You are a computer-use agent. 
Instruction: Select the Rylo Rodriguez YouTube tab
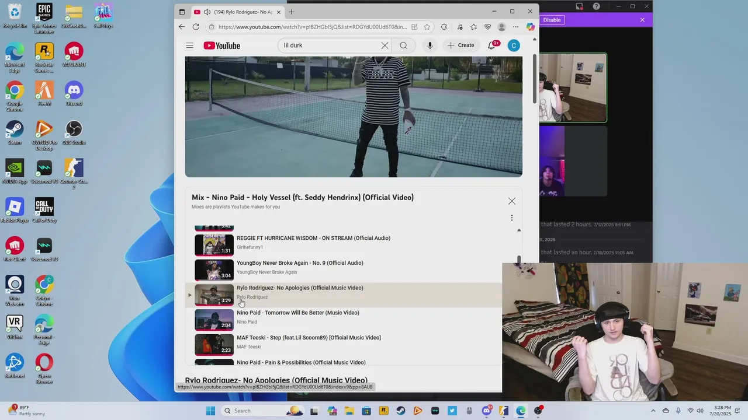(238, 12)
